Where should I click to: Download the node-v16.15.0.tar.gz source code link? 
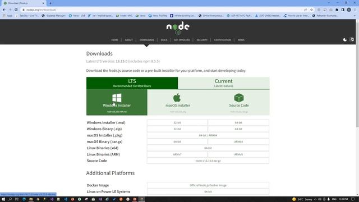click(208, 161)
